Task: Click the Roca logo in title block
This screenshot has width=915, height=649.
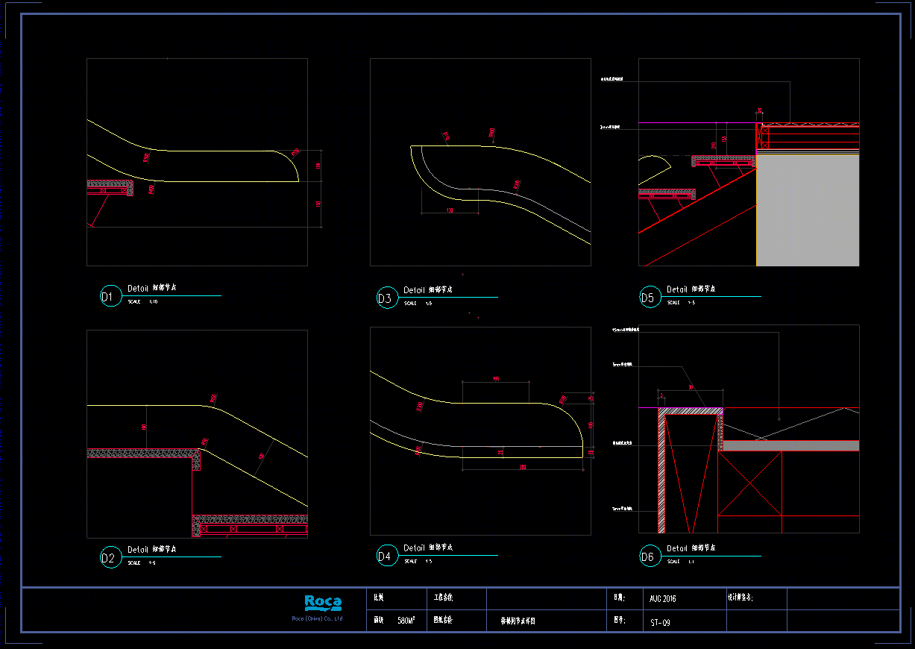Action: coord(323,602)
